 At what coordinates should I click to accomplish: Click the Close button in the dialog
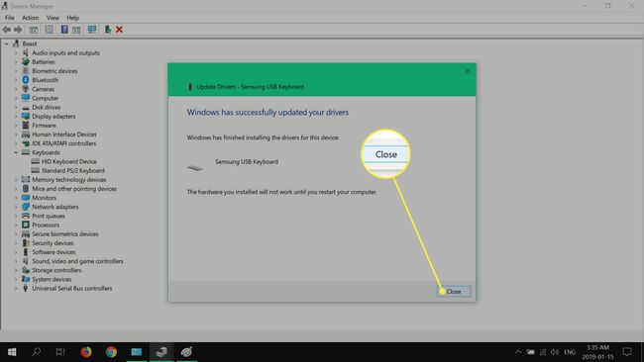coord(454,292)
